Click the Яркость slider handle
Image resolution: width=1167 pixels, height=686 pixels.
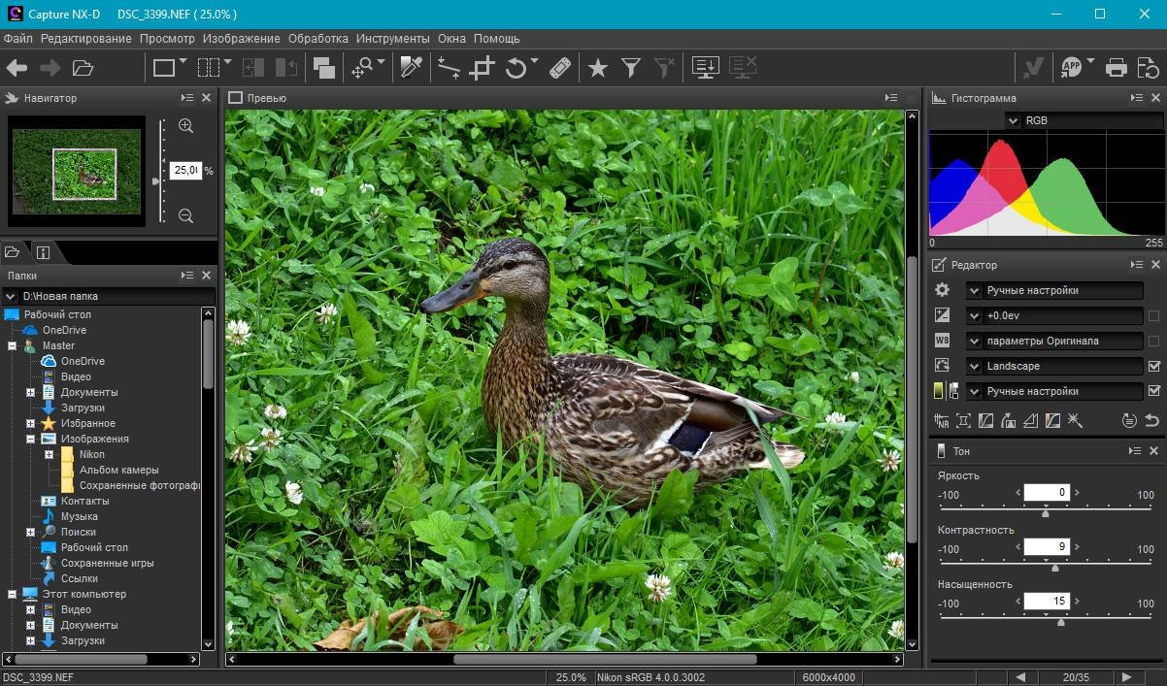point(1046,512)
